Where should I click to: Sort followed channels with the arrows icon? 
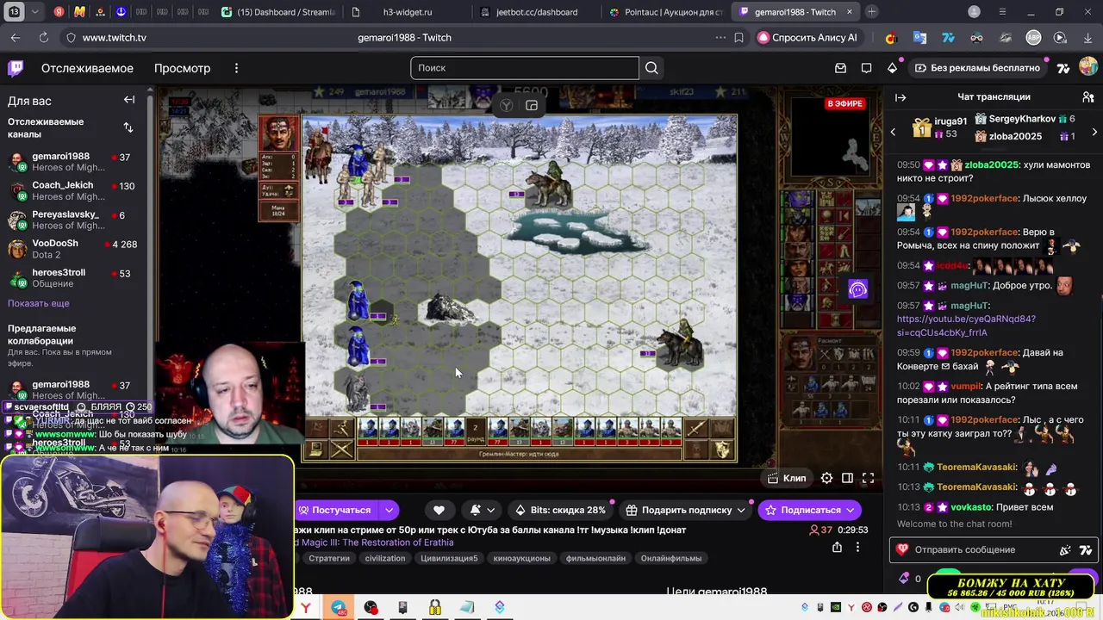coord(128,127)
